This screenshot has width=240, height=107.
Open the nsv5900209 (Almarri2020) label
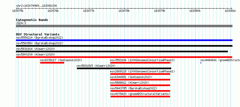click(x=36, y=54)
